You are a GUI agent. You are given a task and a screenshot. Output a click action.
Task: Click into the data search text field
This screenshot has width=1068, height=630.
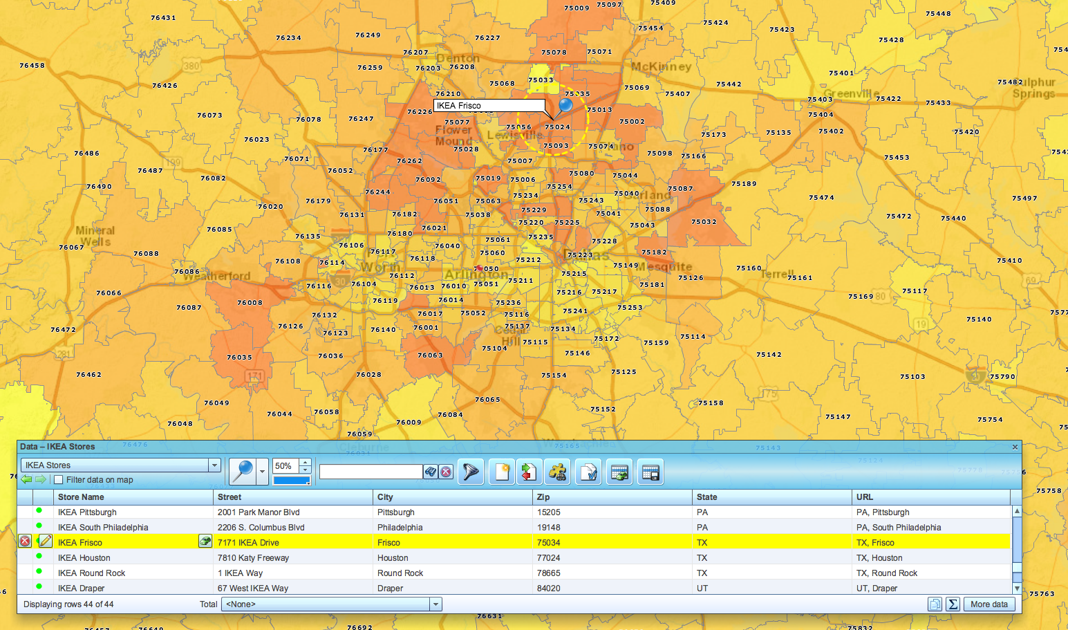click(371, 472)
